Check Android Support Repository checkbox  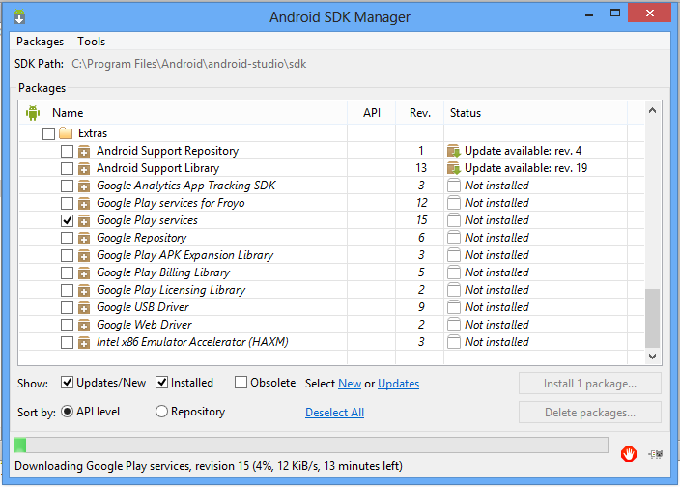tap(67, 151)
